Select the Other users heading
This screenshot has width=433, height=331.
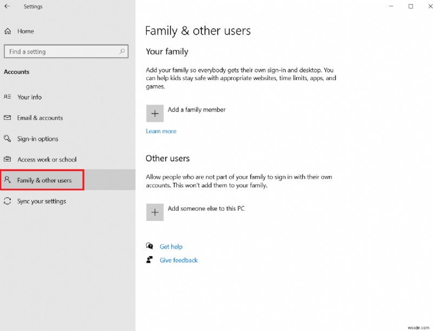(167, 158)
